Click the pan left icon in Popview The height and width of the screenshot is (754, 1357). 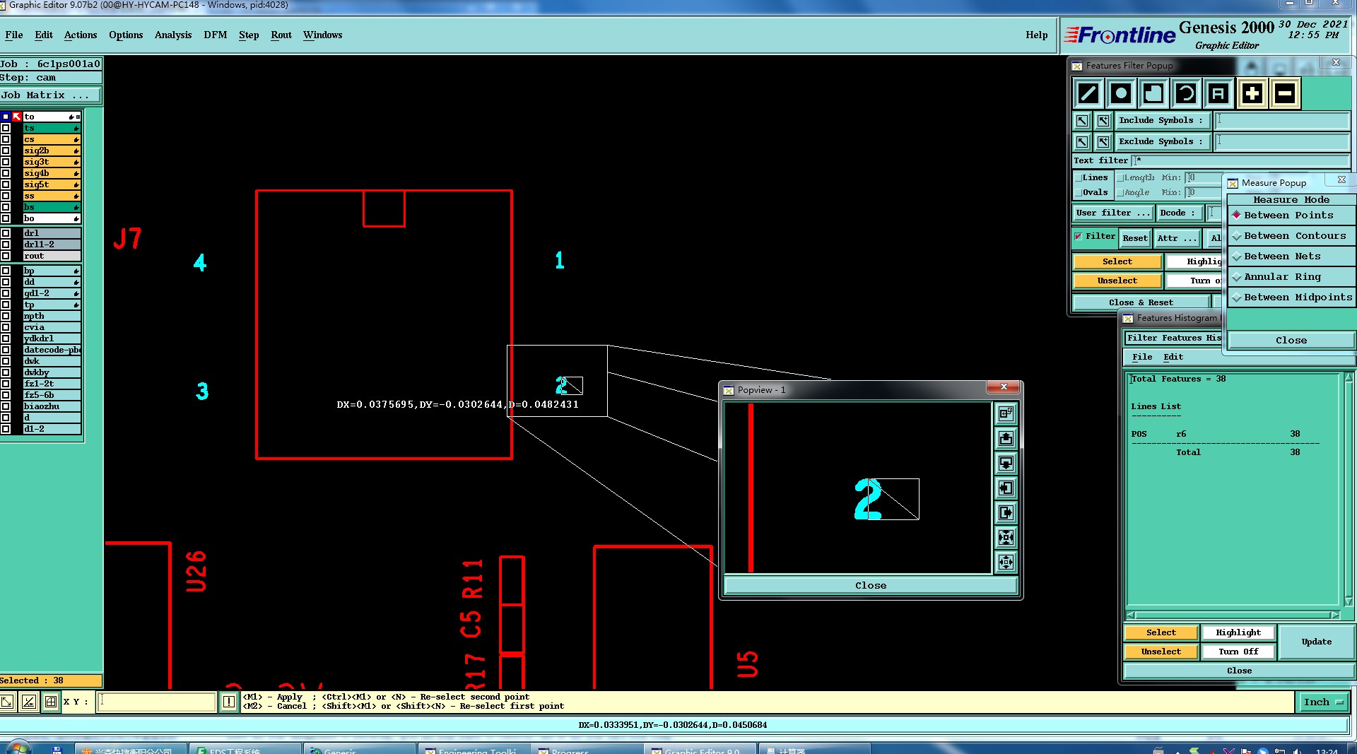1006,488
